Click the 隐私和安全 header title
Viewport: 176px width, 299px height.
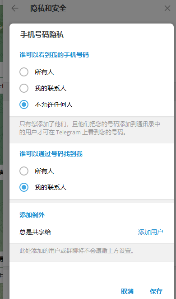click(48, 9)
